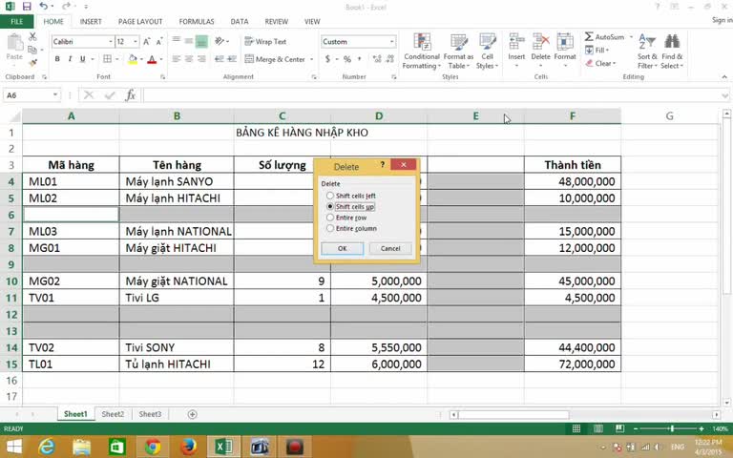Click the Fill Color yellow swatch
Viewport: 733px width, 458px height.
click(133, 59)
